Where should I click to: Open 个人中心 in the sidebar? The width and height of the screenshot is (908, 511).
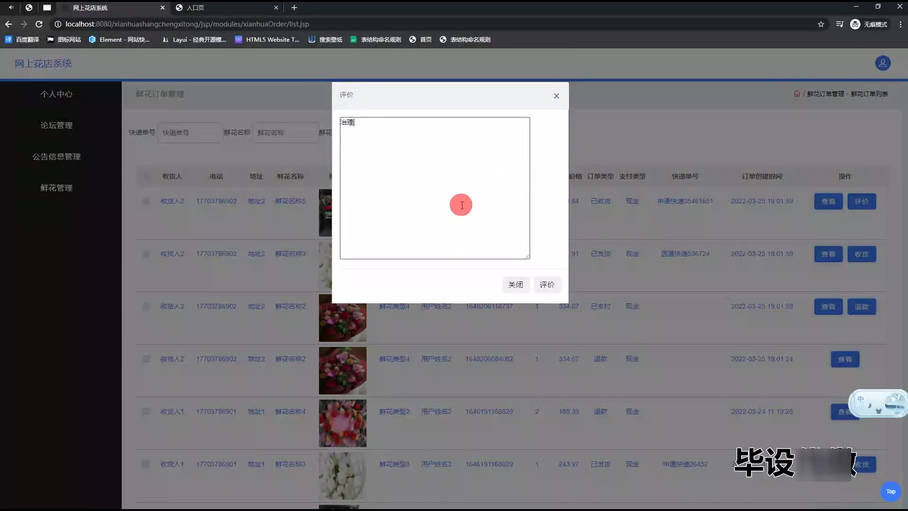click(56, 94)
